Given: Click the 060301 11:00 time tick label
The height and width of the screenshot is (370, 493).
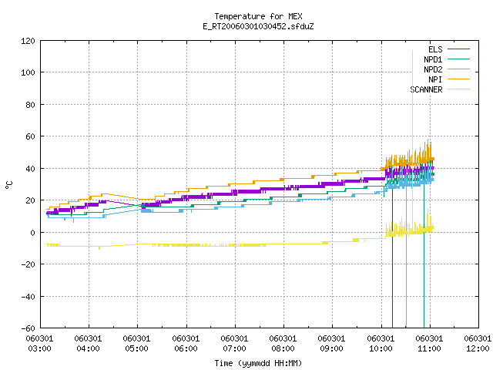Looking at the screenshot, I should [x=429, y=344].
